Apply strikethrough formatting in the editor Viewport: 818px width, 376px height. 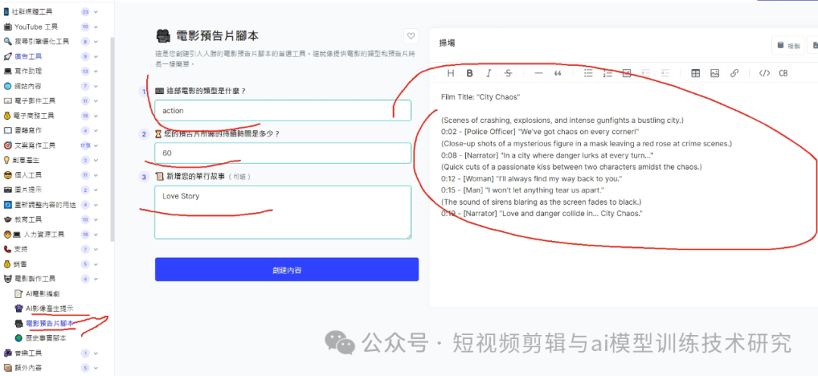pyautogui.click(x=508, y=73)
